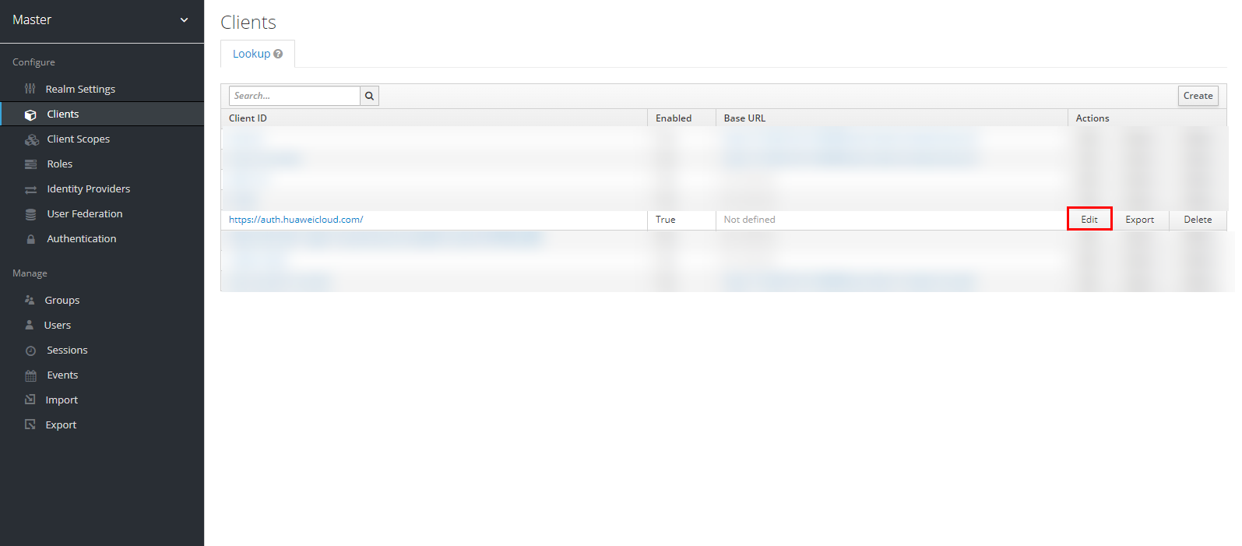
Task: Switch to the Lookup tab
Action: 252,54
